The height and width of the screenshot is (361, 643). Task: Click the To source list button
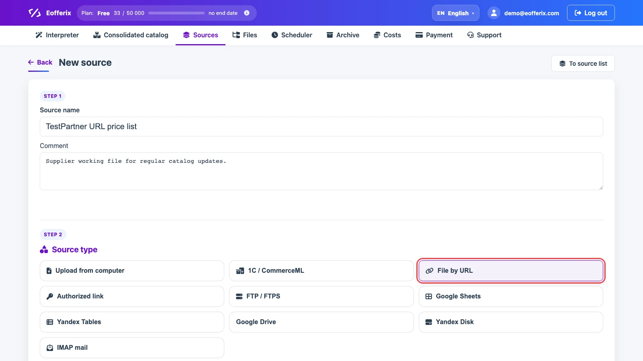583,63
